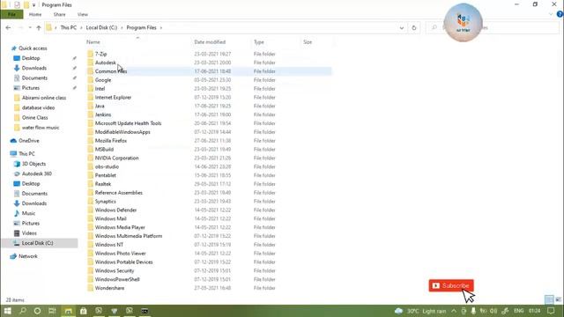The height and width of the screenshot is (317, 564).
Task: Expand address bar history dropdown
Action: 402,27
